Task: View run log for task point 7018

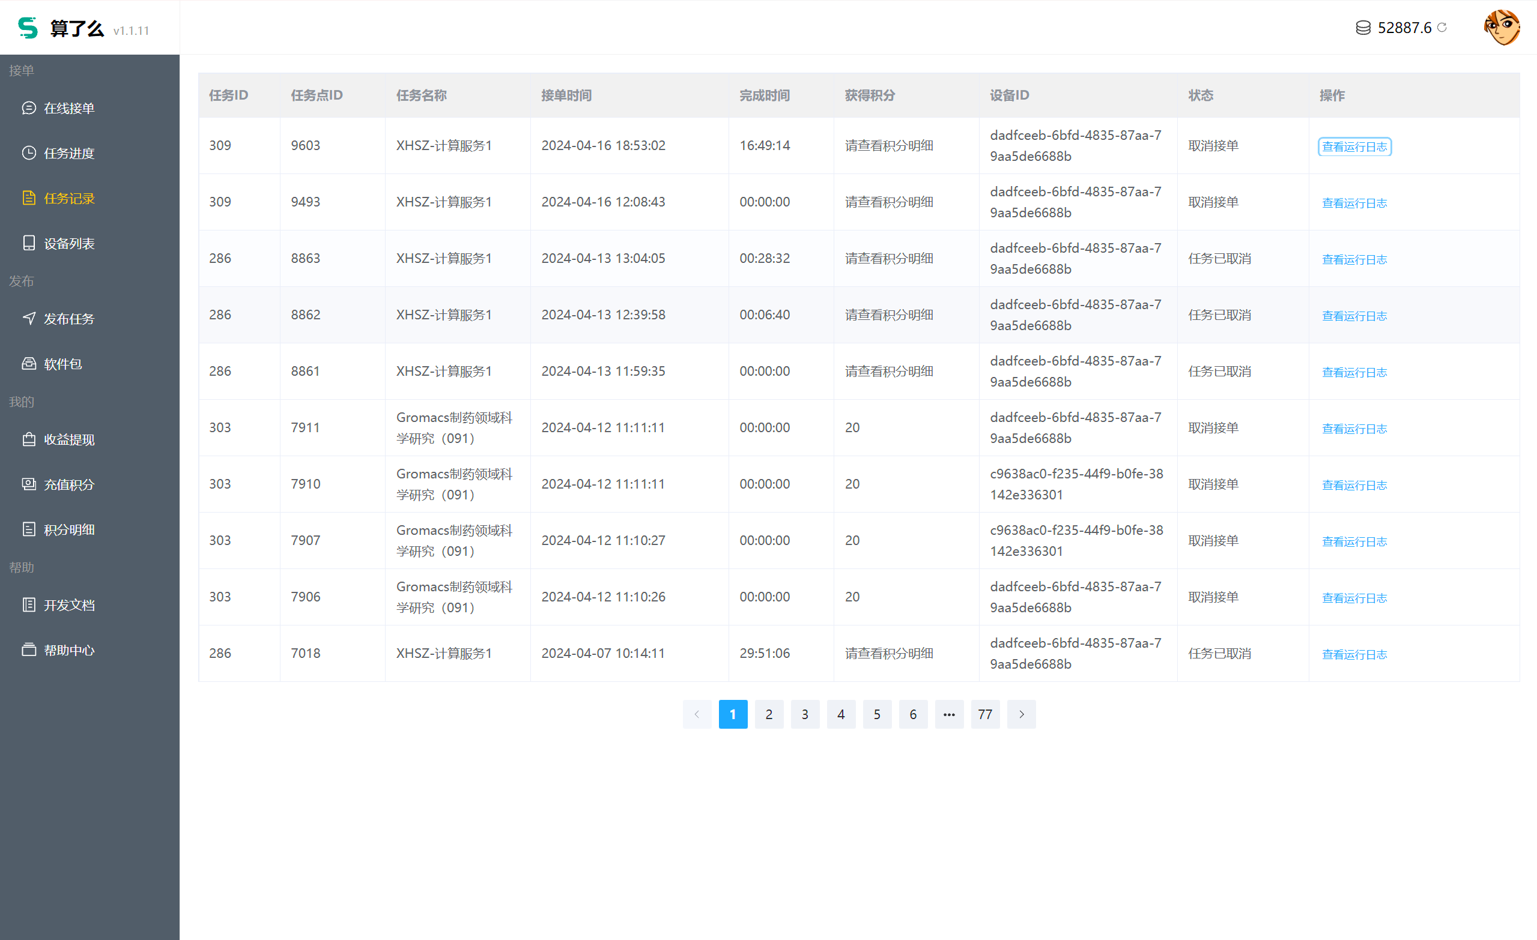Action: coord(1354,654)
